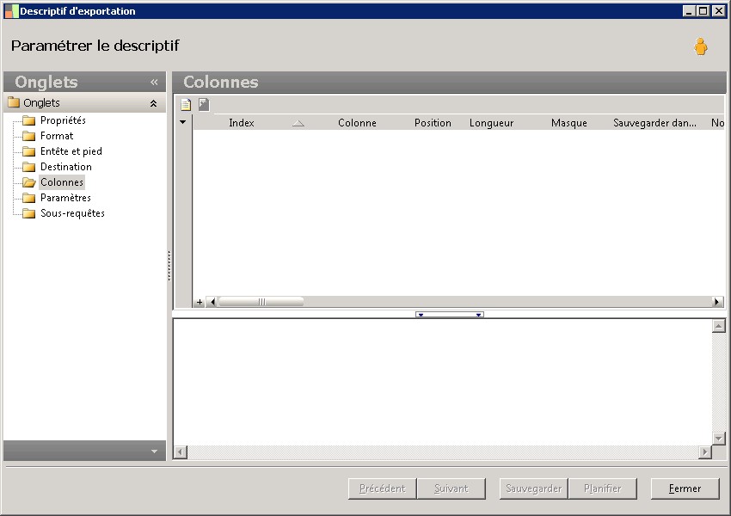Select the Colonnes tree item
731x516 pixels.
coord(62,182)
